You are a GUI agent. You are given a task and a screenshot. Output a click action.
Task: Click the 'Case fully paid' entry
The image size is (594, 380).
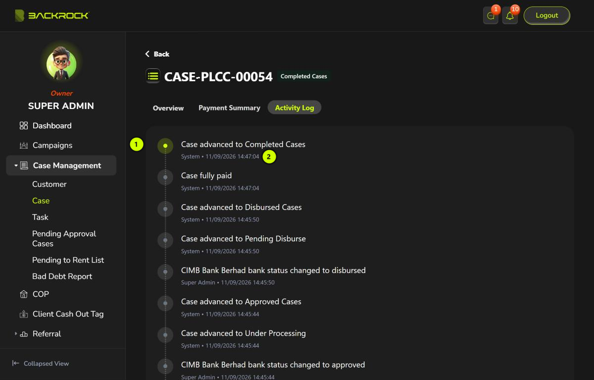pyautogui.click(x=206, y=175)
